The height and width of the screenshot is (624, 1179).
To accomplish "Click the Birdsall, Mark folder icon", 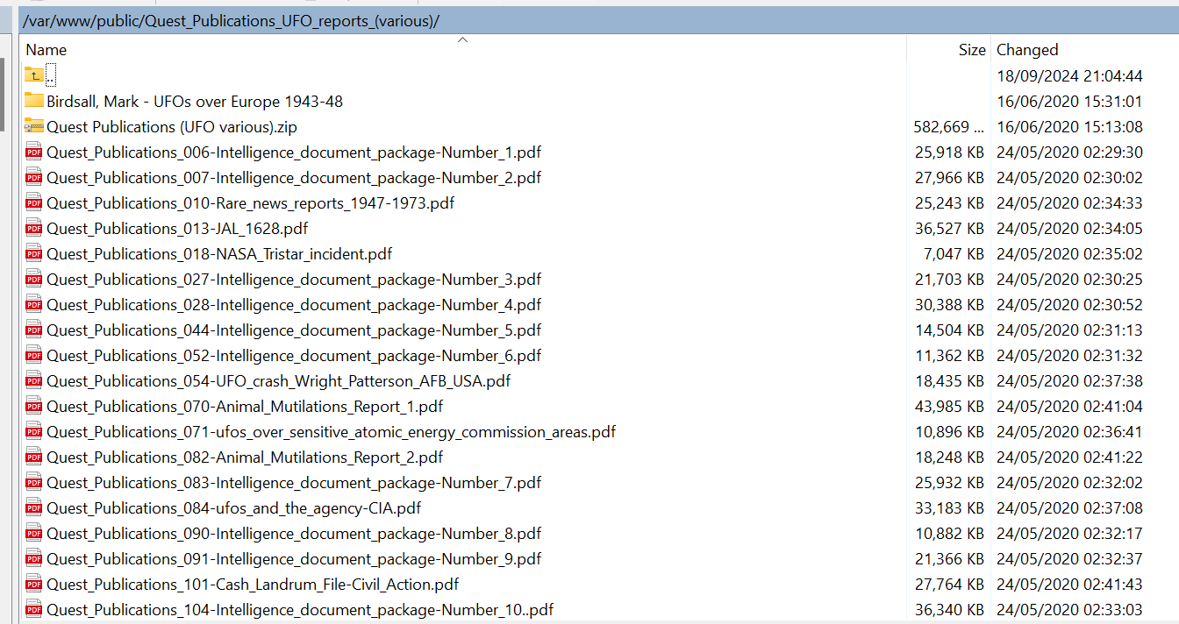I will [x=34, y=101].
